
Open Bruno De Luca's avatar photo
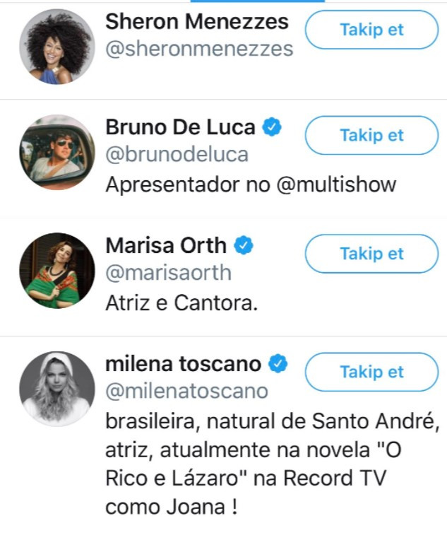56,153
